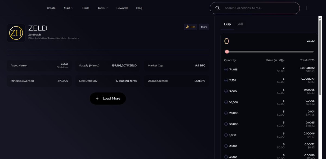Open the Rewards page
This screenshot has width=326, height=159.
coord(122,8)
